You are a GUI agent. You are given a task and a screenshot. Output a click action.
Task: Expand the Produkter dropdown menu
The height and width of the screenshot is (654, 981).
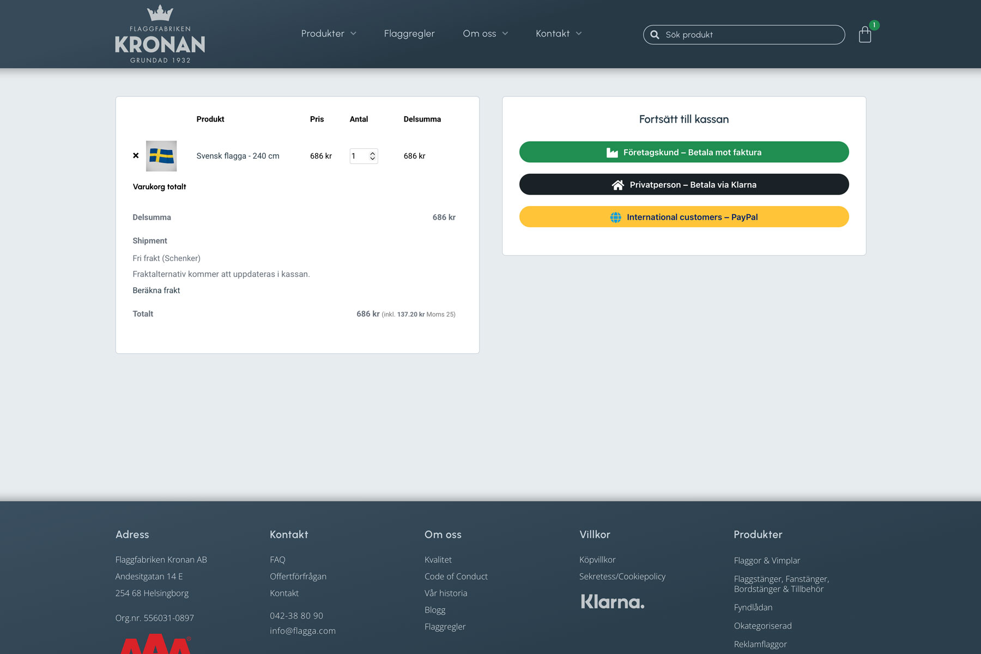(329, 34)
